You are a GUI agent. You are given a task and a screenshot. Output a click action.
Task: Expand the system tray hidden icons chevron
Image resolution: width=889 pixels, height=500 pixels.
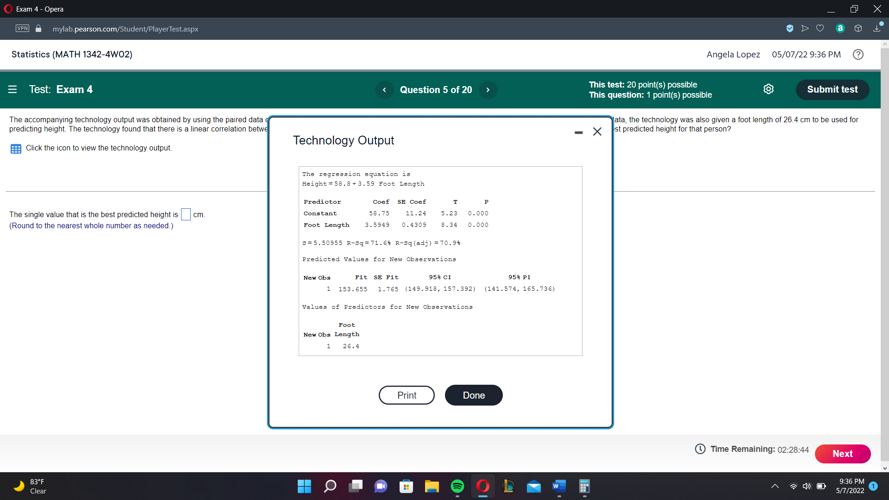pyautogui.click(x=775, y=486)
